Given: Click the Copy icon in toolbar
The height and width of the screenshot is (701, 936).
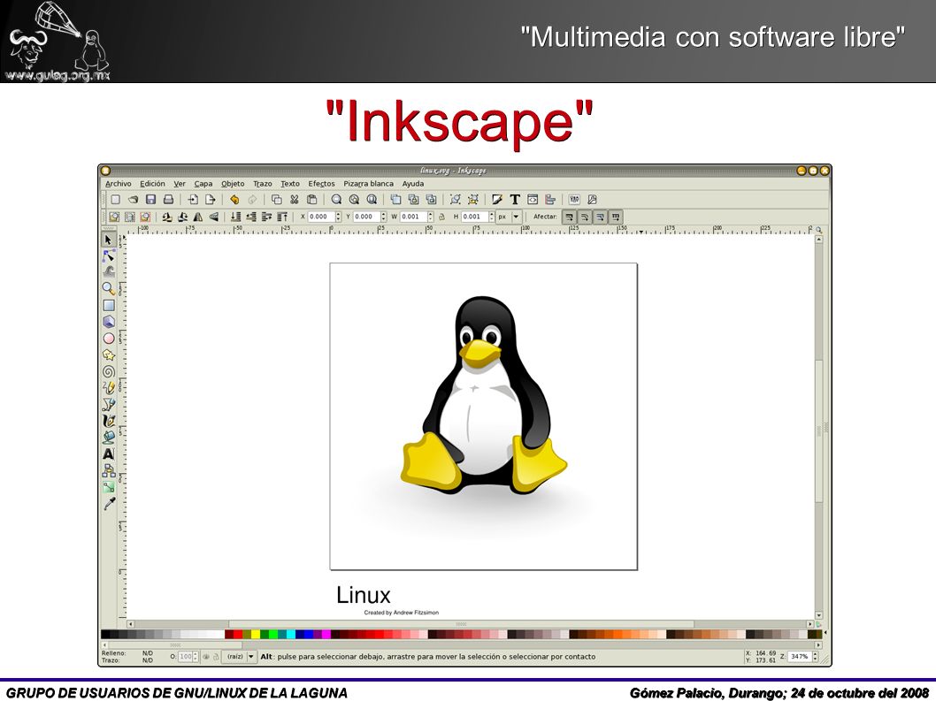Looking at the screenshot, I should [276, 199].
